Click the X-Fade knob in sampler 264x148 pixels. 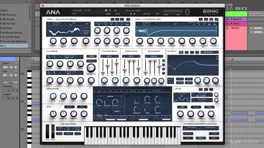click(181, 41)
